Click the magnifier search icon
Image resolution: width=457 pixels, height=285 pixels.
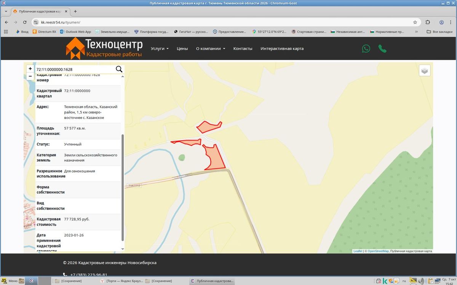coord(119,69)
